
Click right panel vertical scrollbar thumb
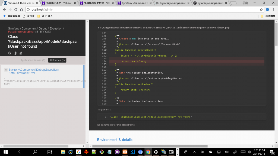click(276, 34)
